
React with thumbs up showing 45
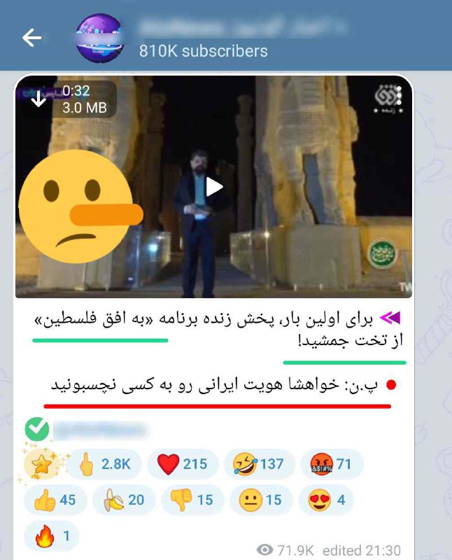tap(55, 500)
